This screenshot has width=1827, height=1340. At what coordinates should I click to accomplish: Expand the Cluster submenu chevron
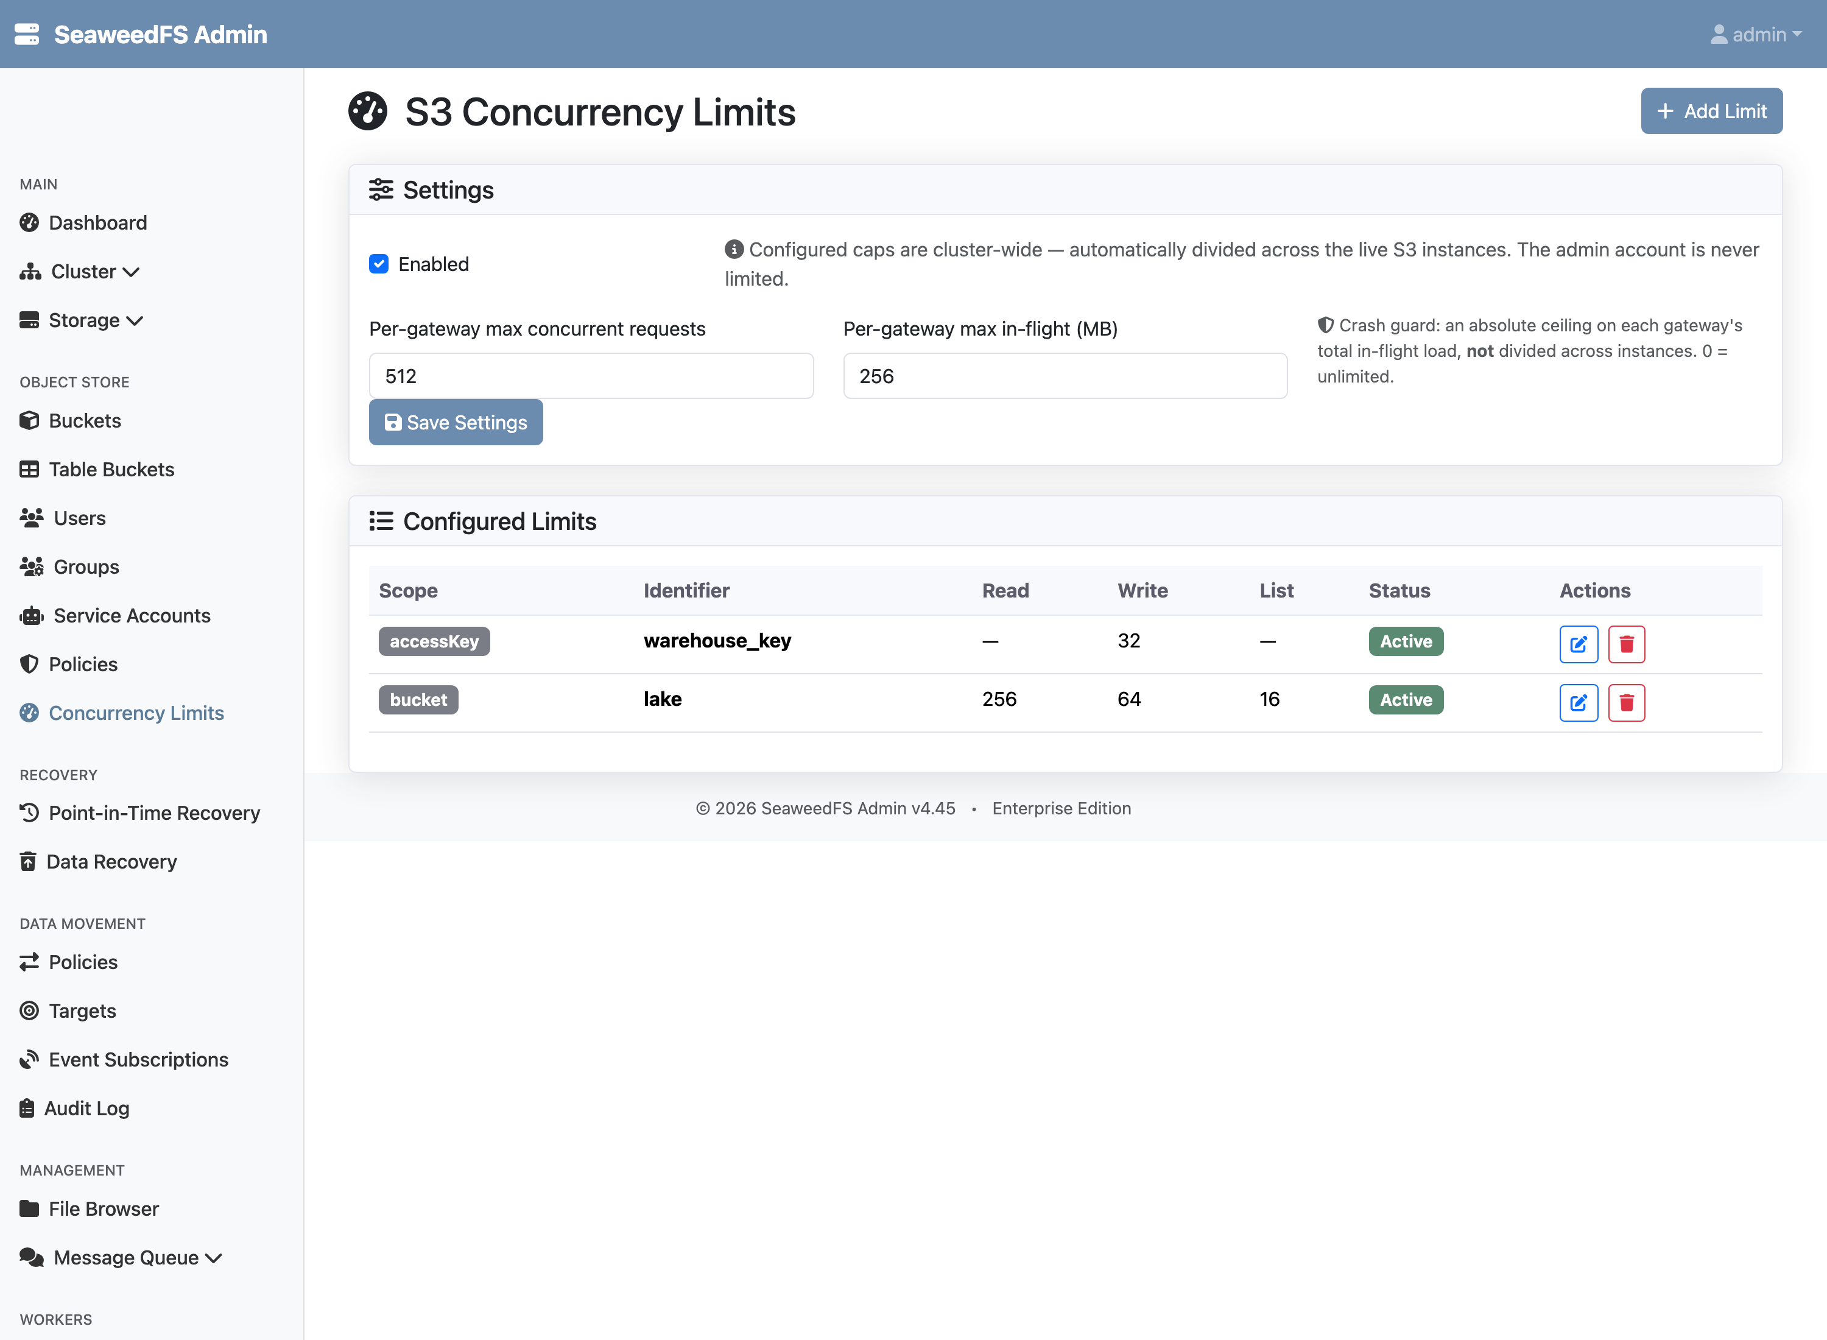(x=132, y=272)
